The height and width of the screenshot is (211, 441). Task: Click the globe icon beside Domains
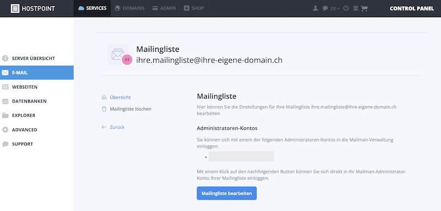pos(117,8)
